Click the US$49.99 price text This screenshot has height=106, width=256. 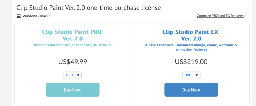(73, 62)
